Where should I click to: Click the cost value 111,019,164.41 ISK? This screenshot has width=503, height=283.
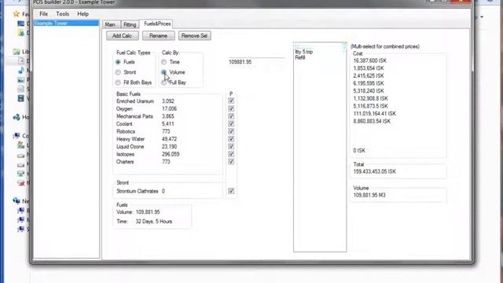pos(375,113)
